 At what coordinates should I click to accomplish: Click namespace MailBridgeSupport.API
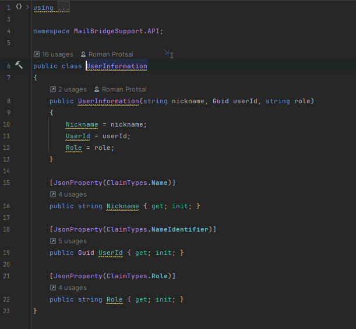tap(117, 31)
